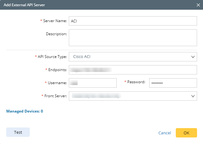Image resolution: width=203 pixels, height=144 pixels.
Task: Click the Description label text
Action: pyautogui.click(x=56, y=34)
